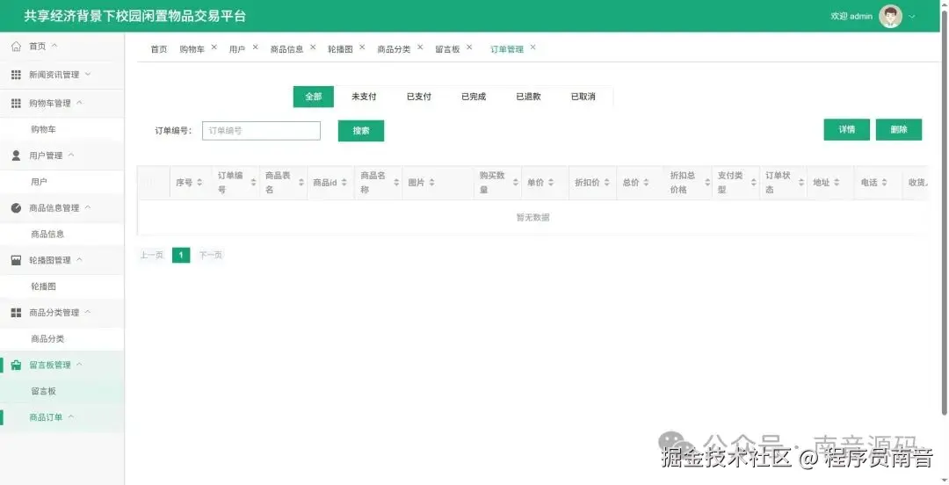949x485 pixels.
Task: Close the 订单管理 tab
Action: 532,47
